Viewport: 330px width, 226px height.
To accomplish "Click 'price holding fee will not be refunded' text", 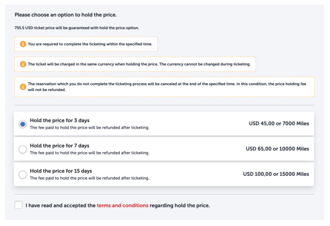I will click(167, 87).
